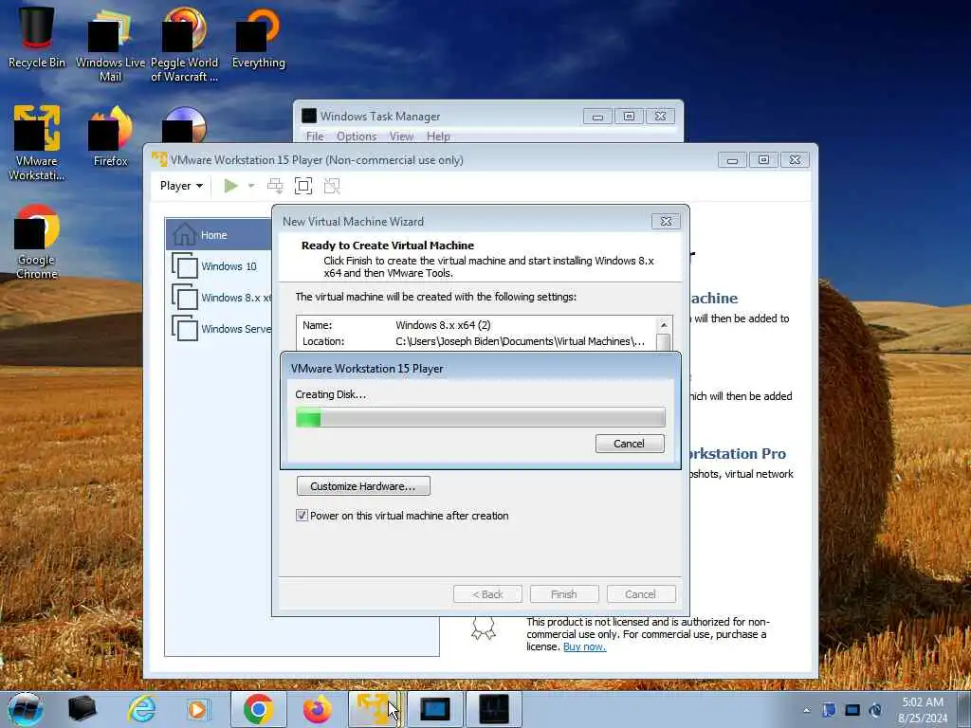Click Customize Hardware button

pos(363,486)
